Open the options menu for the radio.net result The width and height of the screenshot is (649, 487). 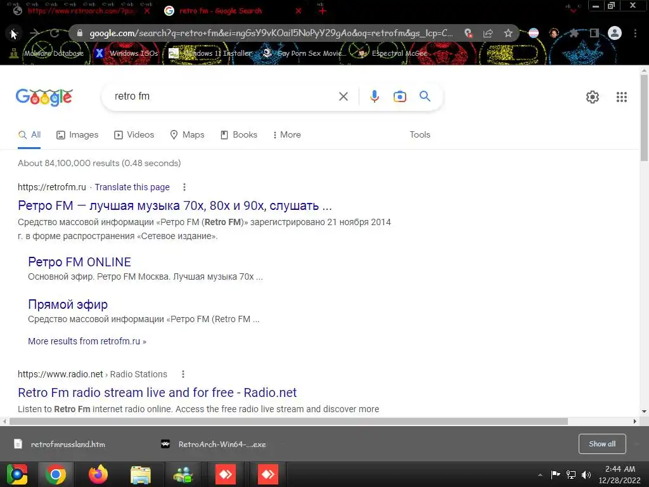coord(183,374)
